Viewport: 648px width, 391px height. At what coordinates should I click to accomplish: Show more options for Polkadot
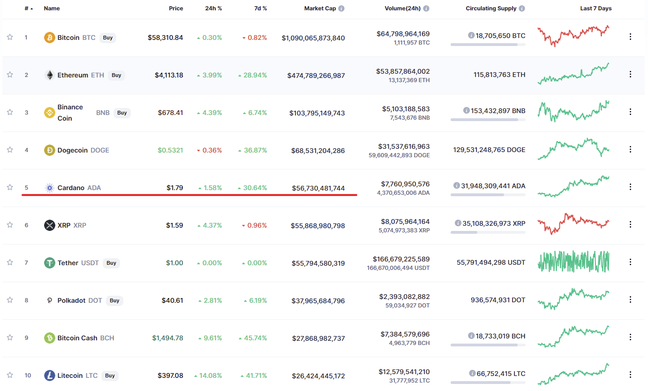pos(631,299)
